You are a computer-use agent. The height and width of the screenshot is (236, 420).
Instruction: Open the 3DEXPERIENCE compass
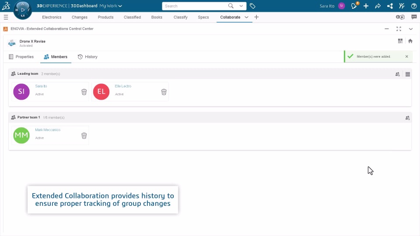[x=22, y=10]
